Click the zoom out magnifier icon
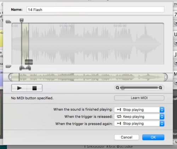This screenshot has height=149, width=177. click(118, 88)
